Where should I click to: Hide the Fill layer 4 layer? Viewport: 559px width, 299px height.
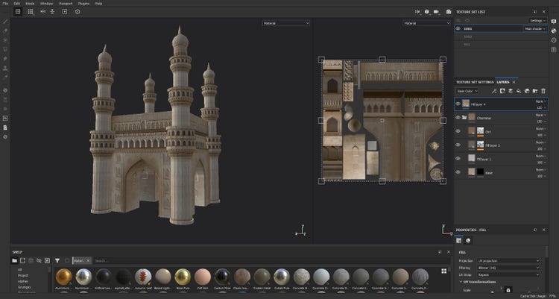458,104
